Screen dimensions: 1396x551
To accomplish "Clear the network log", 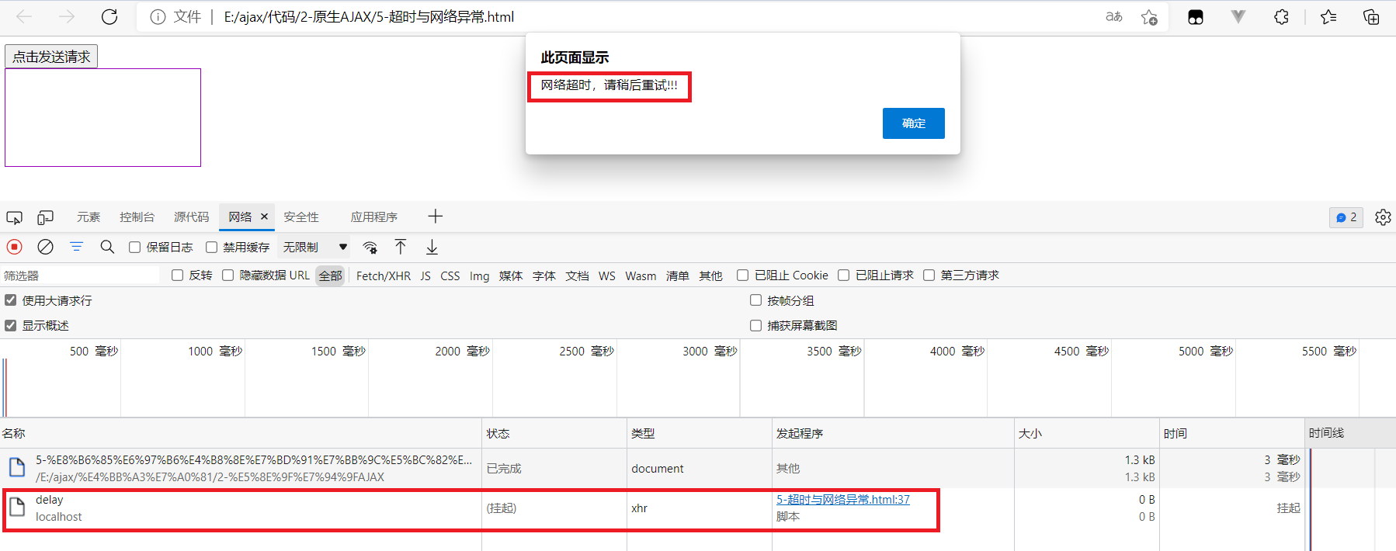I will click(46, 247).
